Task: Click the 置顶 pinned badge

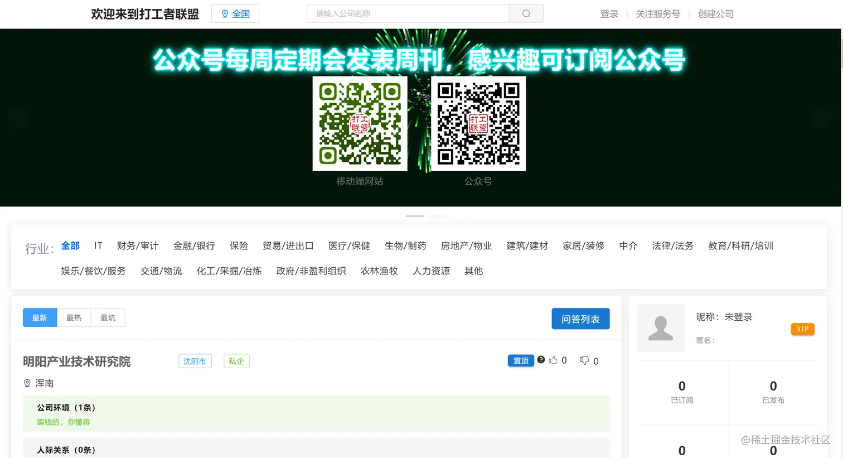Action: pos(521,360)
